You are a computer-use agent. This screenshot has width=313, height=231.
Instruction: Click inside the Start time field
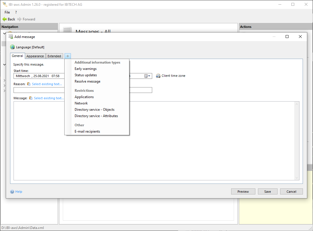39,76
